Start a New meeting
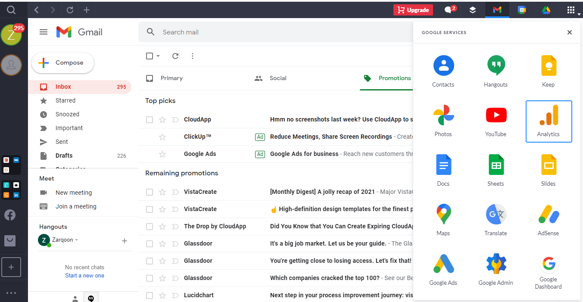This screenshot has height=302, width=583. pyautogui.click(x=74, y=193)
